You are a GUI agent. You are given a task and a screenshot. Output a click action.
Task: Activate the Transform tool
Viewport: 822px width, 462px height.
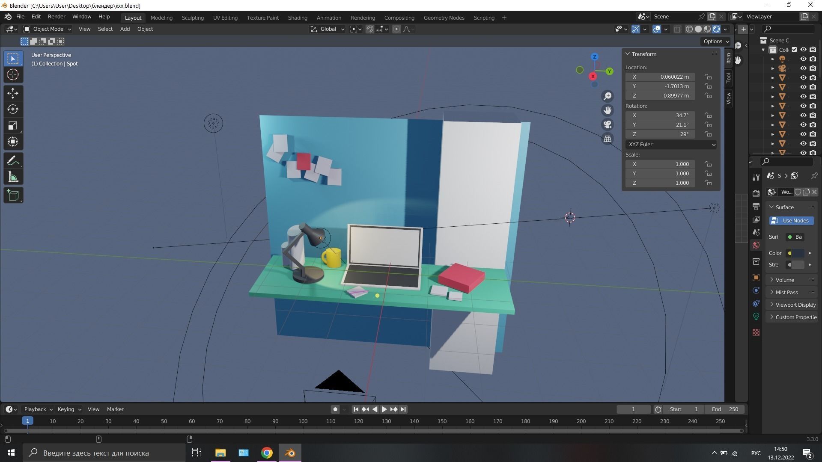click(x=13, y=142)
